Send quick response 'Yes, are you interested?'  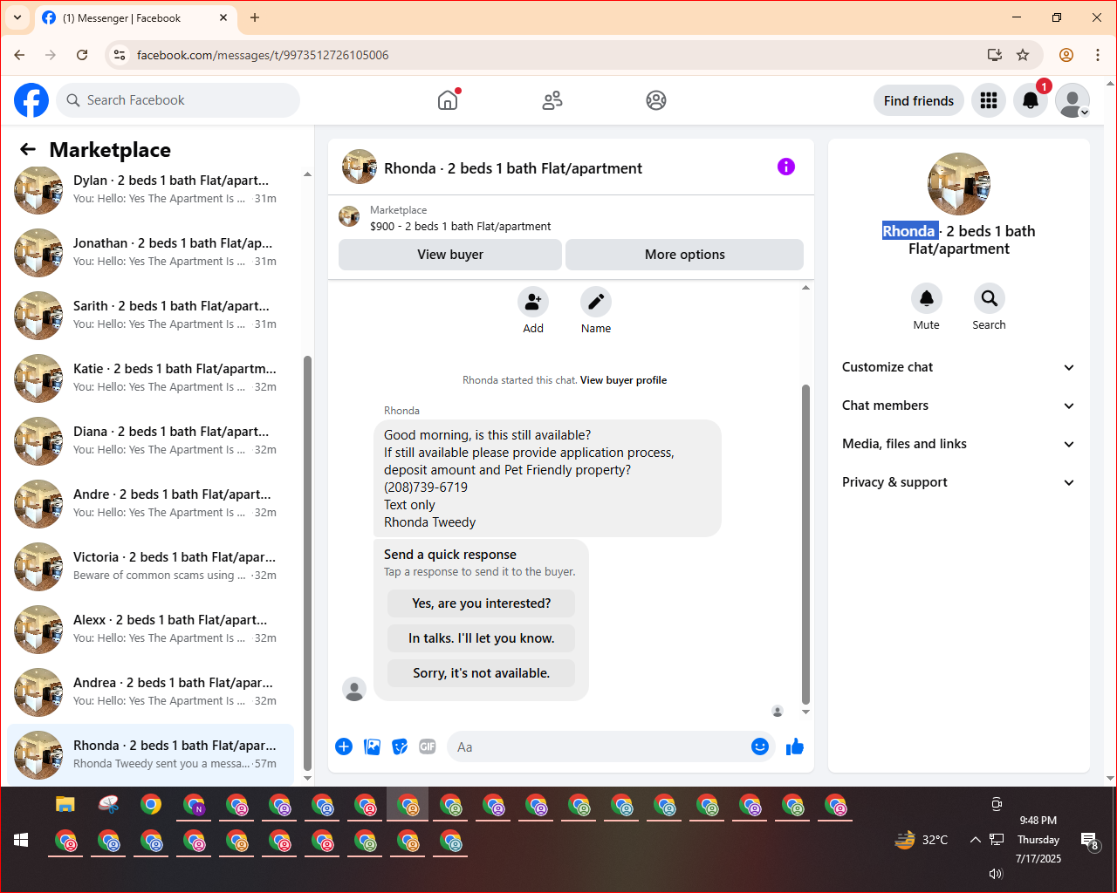click(482, 603)
